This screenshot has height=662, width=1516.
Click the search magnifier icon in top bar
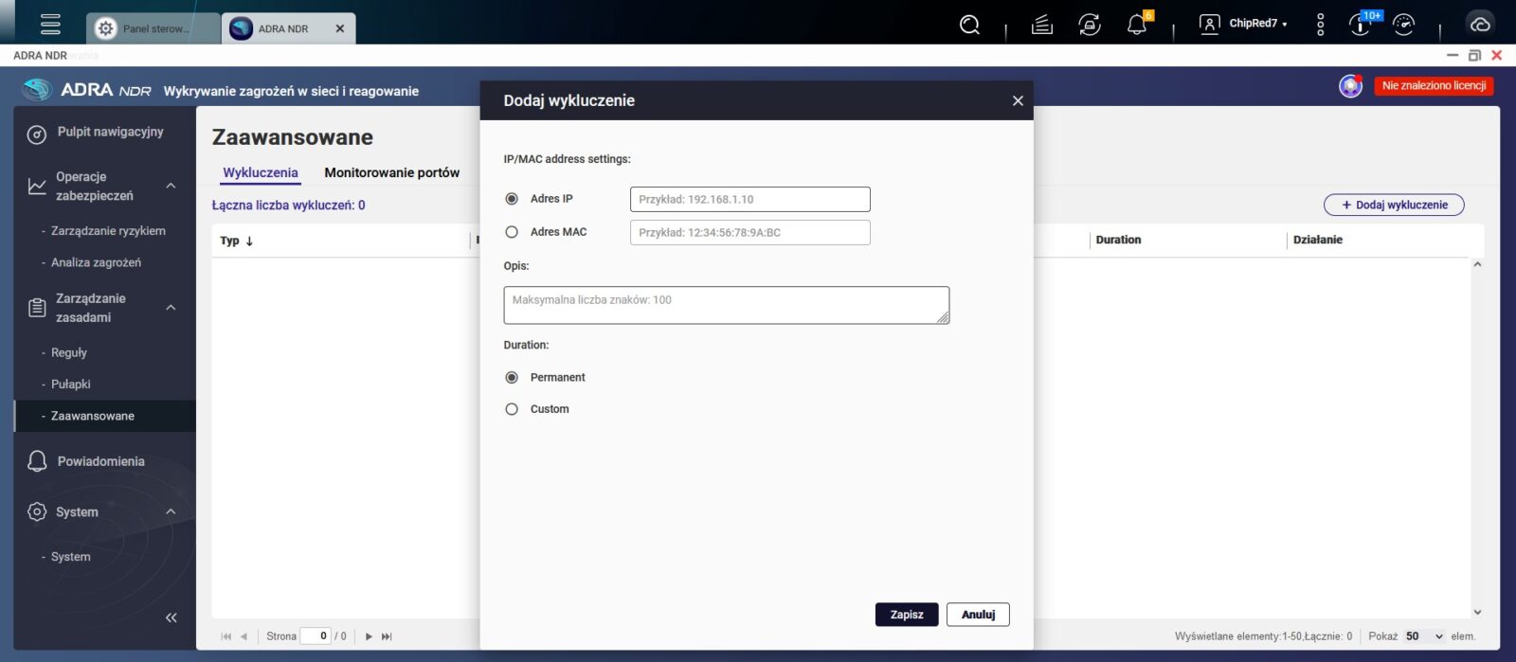(x=969, y=25)
